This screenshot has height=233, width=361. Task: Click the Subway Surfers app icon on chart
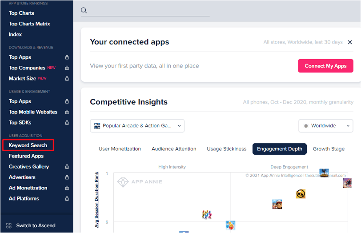pyautogui.click(x=277, y=204)
